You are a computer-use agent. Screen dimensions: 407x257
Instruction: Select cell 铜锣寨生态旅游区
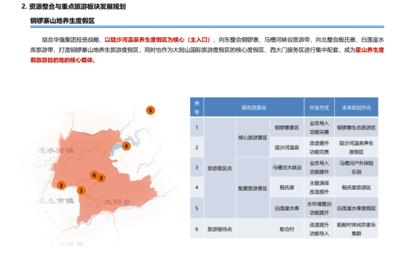coord(356,128)
